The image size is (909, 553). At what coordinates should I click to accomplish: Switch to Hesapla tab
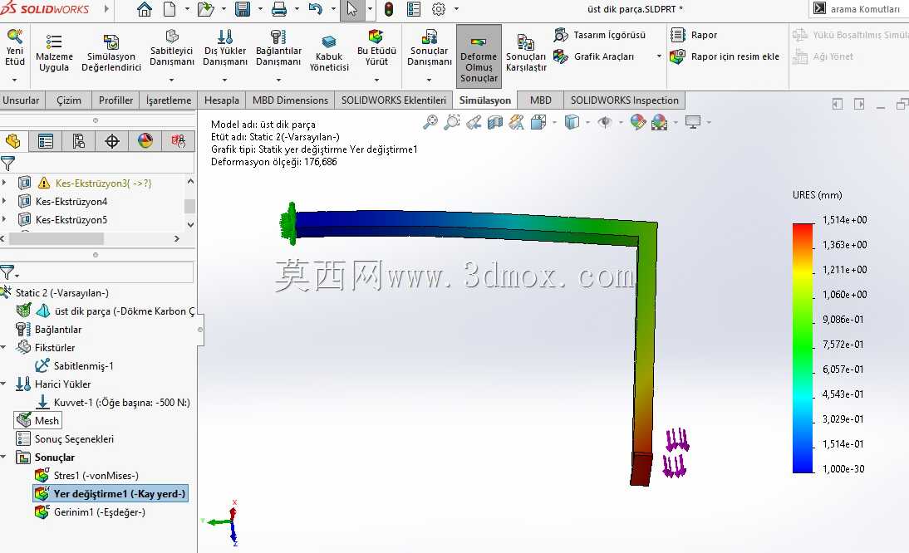click(222, 100)
